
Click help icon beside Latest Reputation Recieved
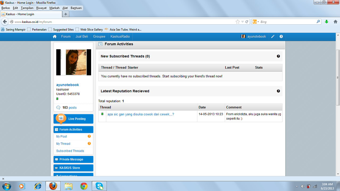(278, 91)
